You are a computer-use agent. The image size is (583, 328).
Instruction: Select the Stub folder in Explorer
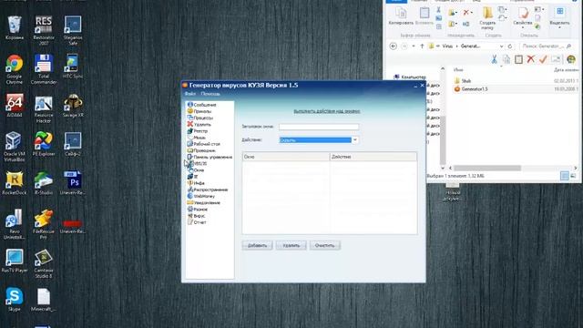[x=463, y=81]
